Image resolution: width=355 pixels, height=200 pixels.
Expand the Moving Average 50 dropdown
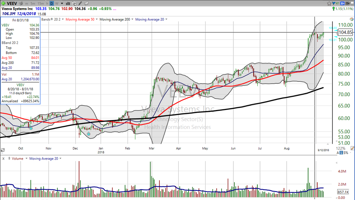(x=96, y=19)
